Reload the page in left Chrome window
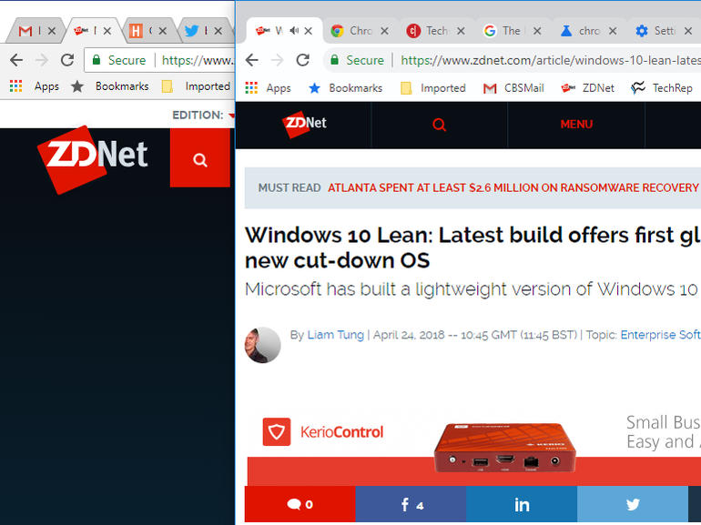The height and width of the screenshot is (525, 701). pos(67,60)
